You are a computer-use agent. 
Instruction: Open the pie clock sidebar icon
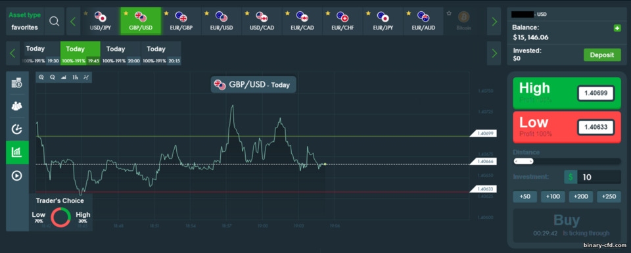coord(17,129)
